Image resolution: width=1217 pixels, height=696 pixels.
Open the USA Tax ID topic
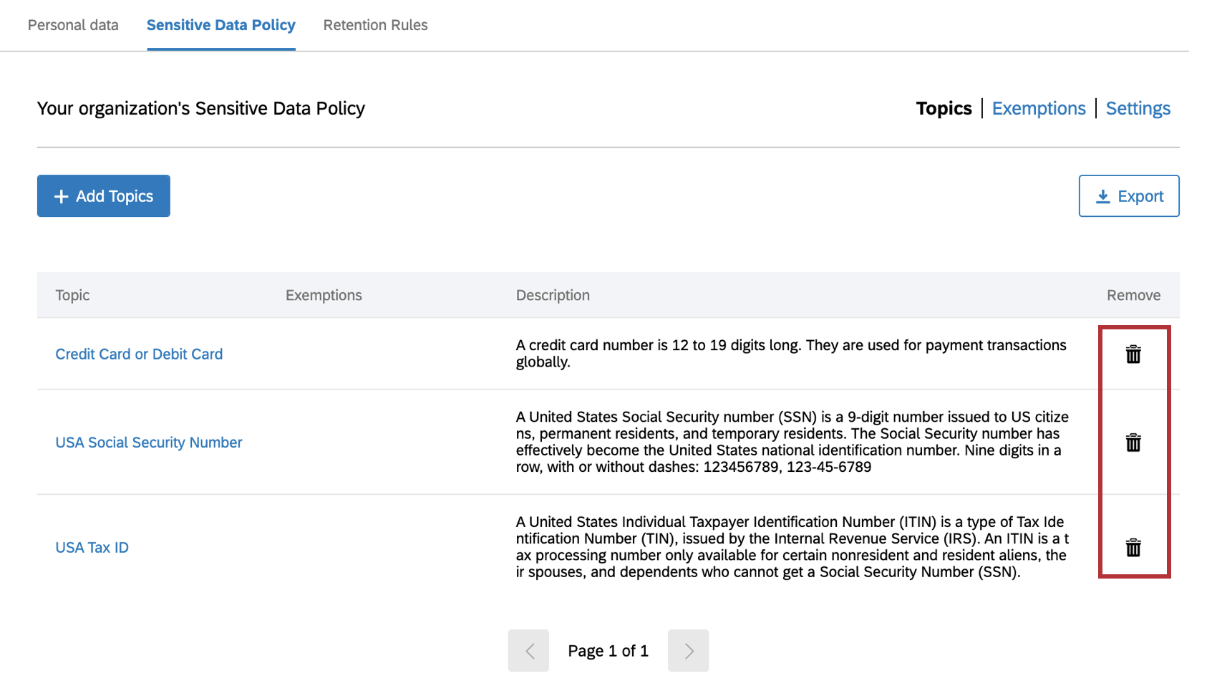92,548
